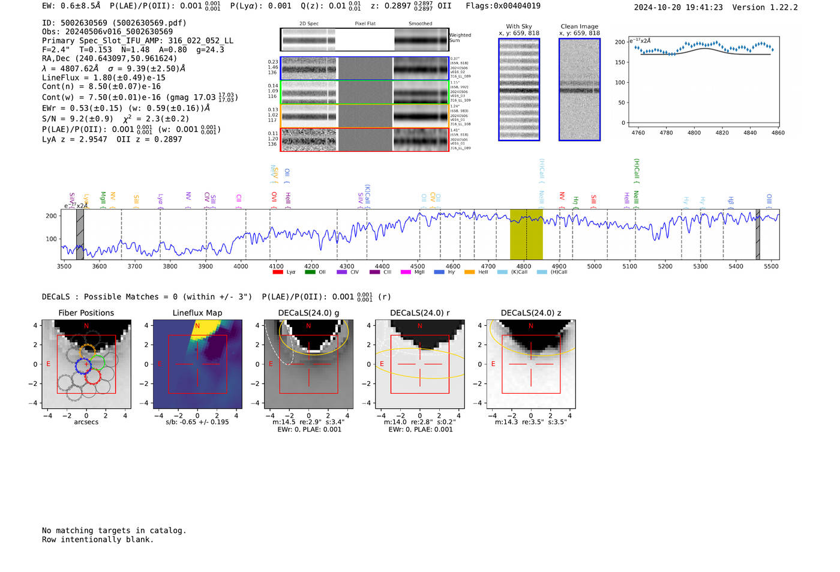Select the DECaLS(24.0) g image
840x572 pixels.
(x=308, y=364)
